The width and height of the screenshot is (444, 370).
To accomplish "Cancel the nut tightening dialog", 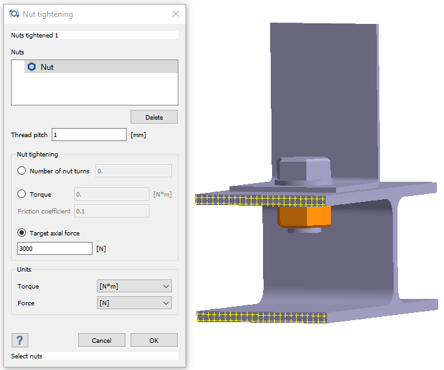I will coord(101,340).
